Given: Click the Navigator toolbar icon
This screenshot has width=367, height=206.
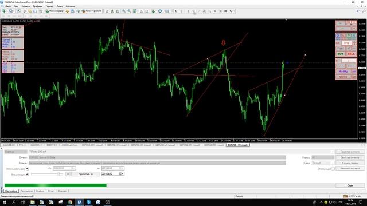Looking at the screenshot, I should [x=30, y=11].
